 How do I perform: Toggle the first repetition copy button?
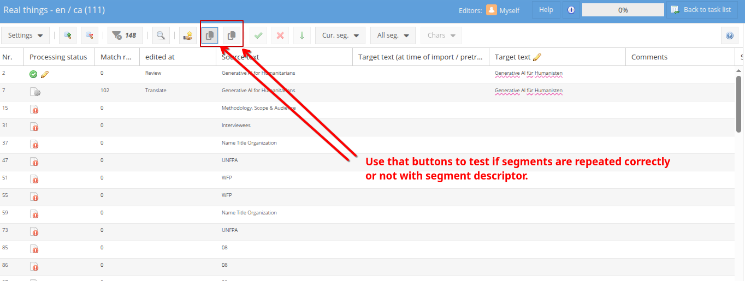[210, 35]
